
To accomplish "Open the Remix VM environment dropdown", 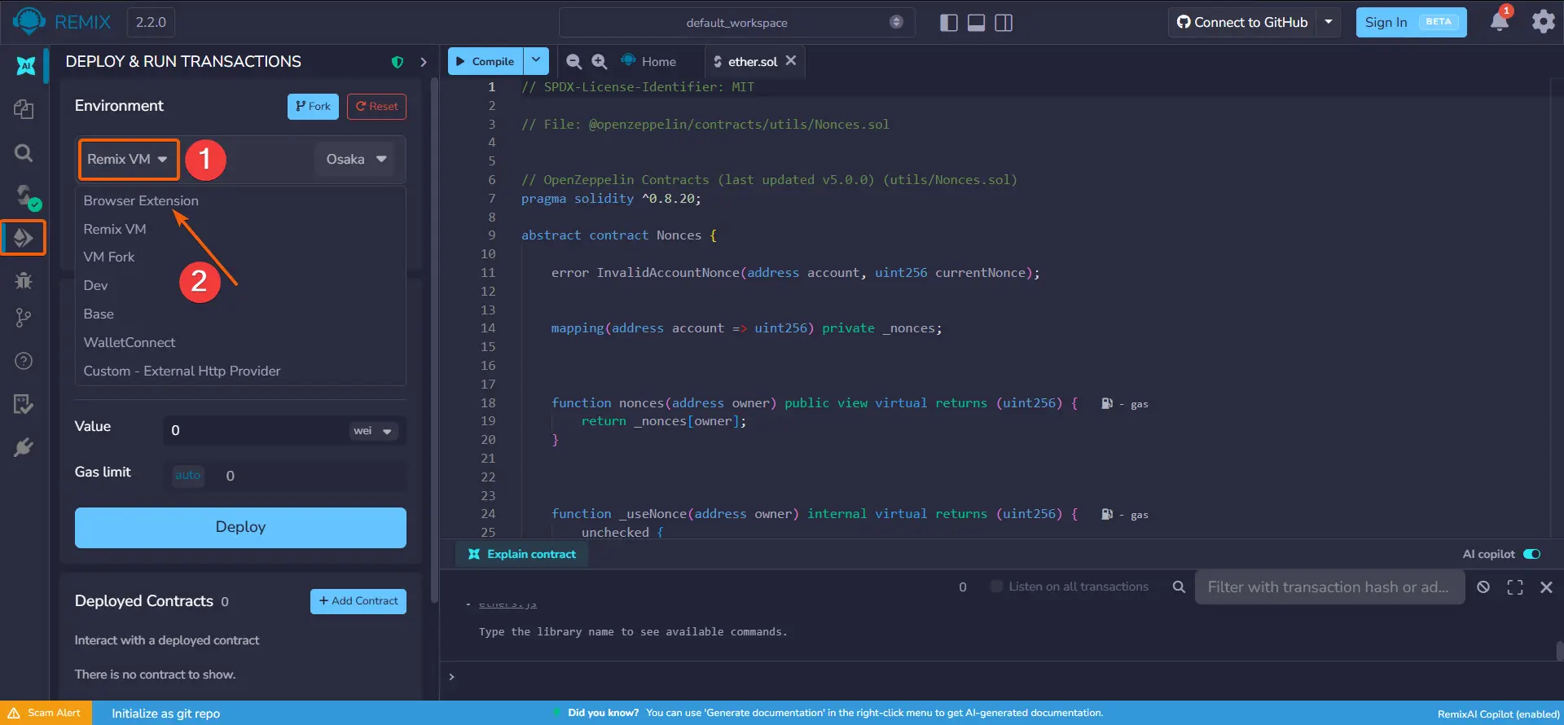I will point(128,159).
